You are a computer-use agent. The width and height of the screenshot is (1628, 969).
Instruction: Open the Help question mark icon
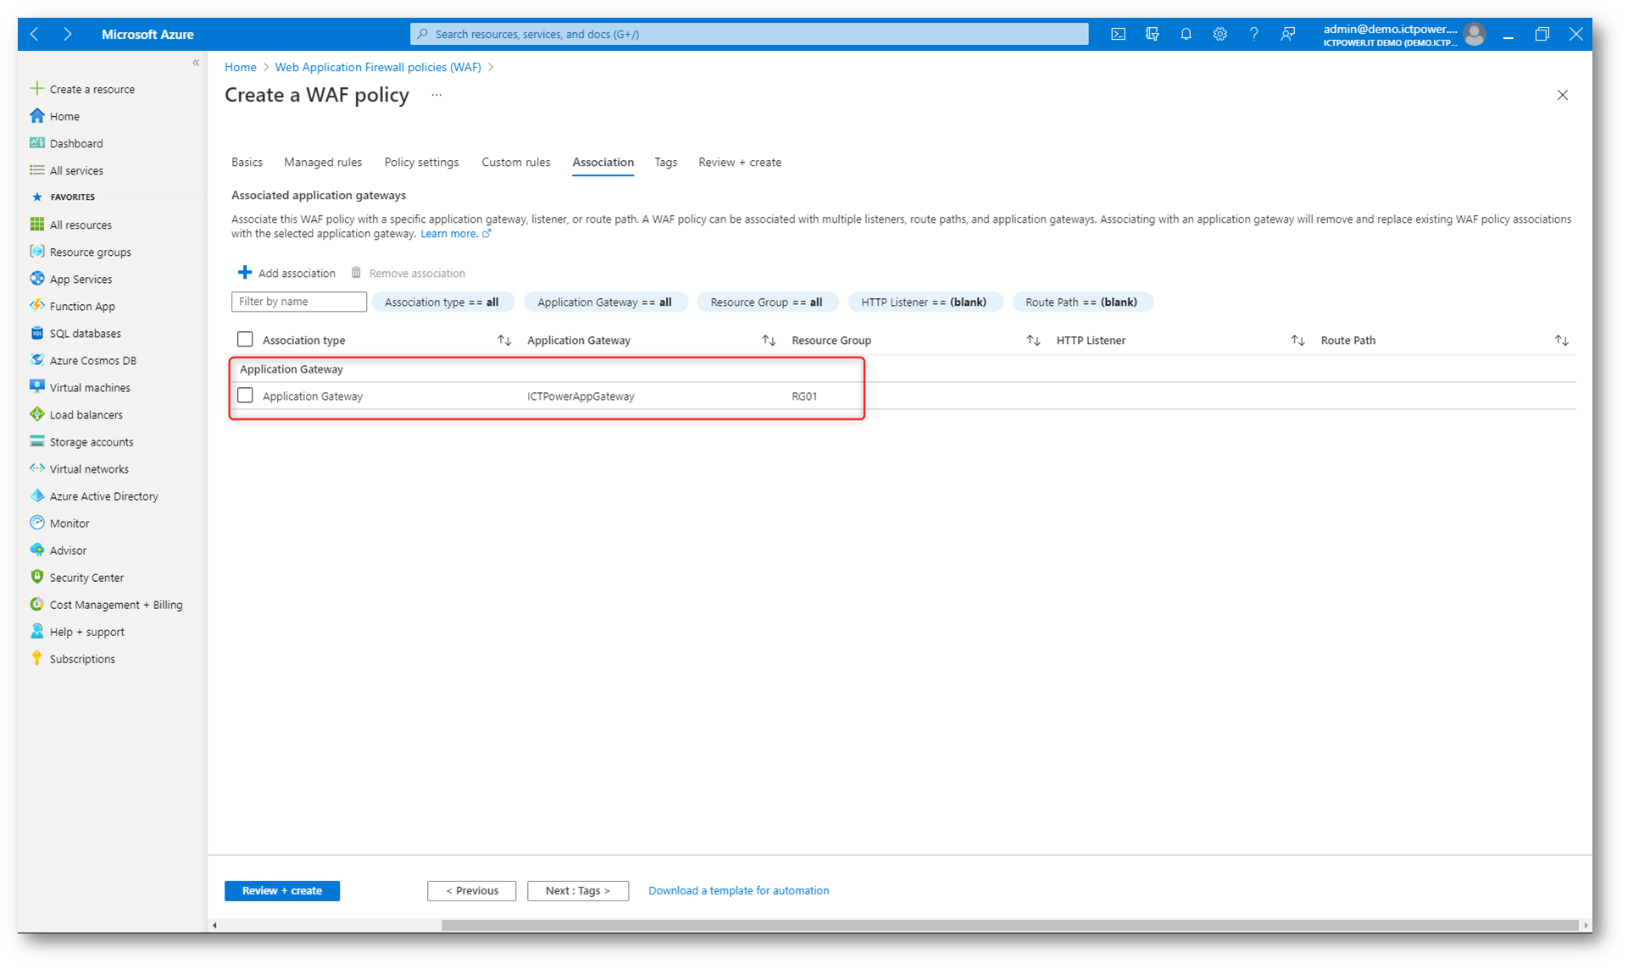tap(1253, 34)
